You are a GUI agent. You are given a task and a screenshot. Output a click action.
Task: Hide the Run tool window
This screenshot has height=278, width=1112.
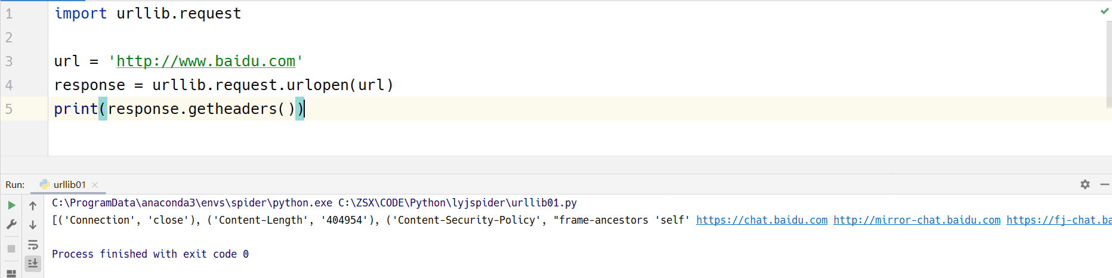tap(1105, 184)
